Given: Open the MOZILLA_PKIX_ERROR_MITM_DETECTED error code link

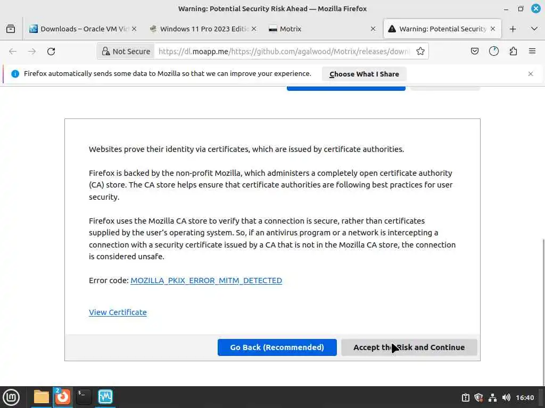Looking at the screenshot, I should tap(206, 280).
